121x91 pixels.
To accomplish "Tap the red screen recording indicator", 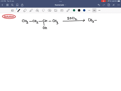I will pos(103,1).
